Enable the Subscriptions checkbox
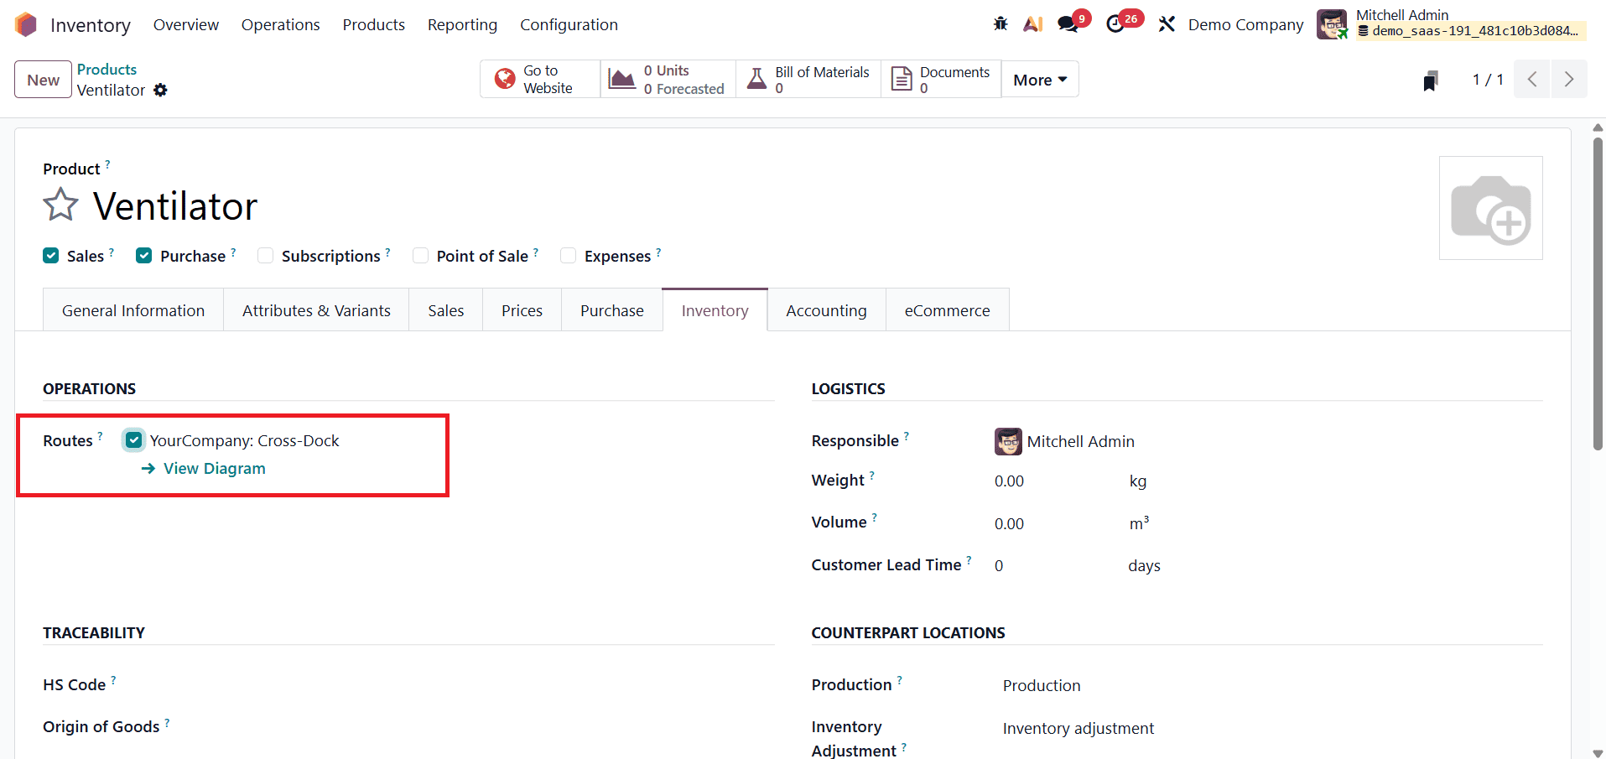The width and height of the screenshot is (1606, 759). pyautogui.click(x=265, y=255)
